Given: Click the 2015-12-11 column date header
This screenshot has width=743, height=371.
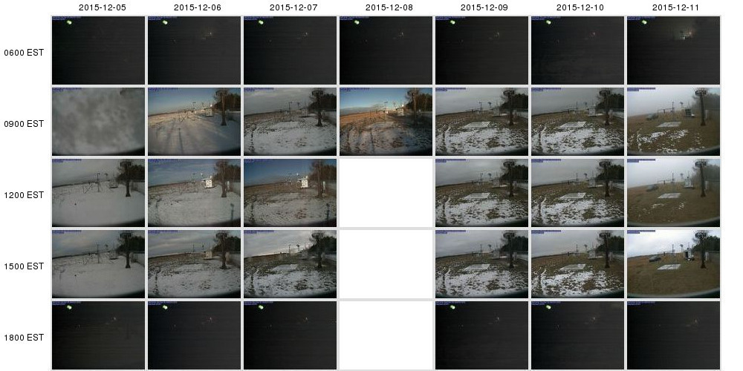Looking at the screenshot, I should 675,7.
